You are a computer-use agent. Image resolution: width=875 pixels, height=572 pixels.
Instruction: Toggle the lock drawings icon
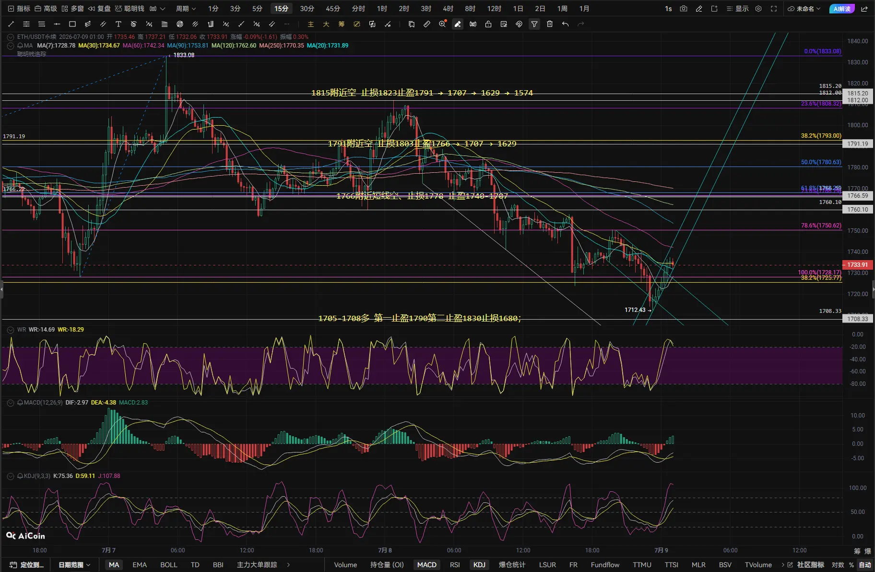pyautogui.click(x=488, y=24)
